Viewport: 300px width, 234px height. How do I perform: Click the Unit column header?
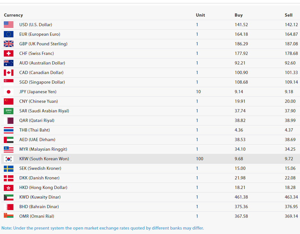pos(200,15)
